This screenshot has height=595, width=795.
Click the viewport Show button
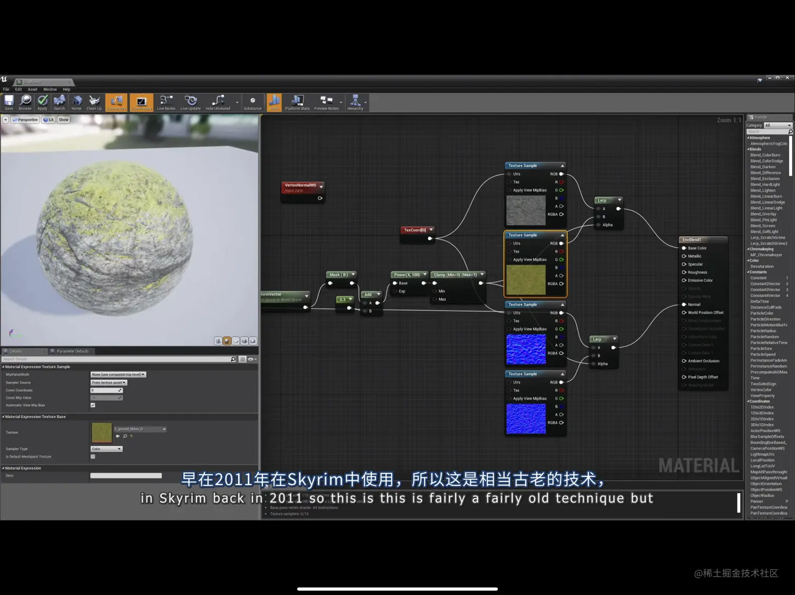tap(64, 120)
